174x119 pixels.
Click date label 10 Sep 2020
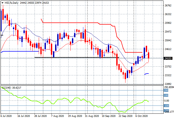pos(109,116)
